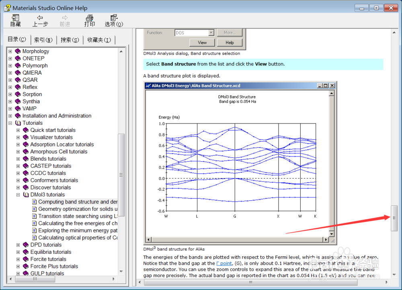Expand the Installation and Administration node

(10, 116)
